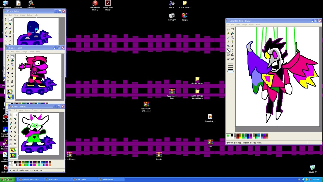Choose the Pick Color eyedropper in Spamton Neo Paint
The width and height of the screenshot is (323, 182).
228,38
